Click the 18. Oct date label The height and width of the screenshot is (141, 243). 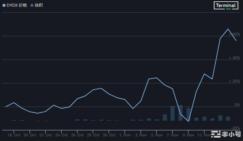click(14, 135)
